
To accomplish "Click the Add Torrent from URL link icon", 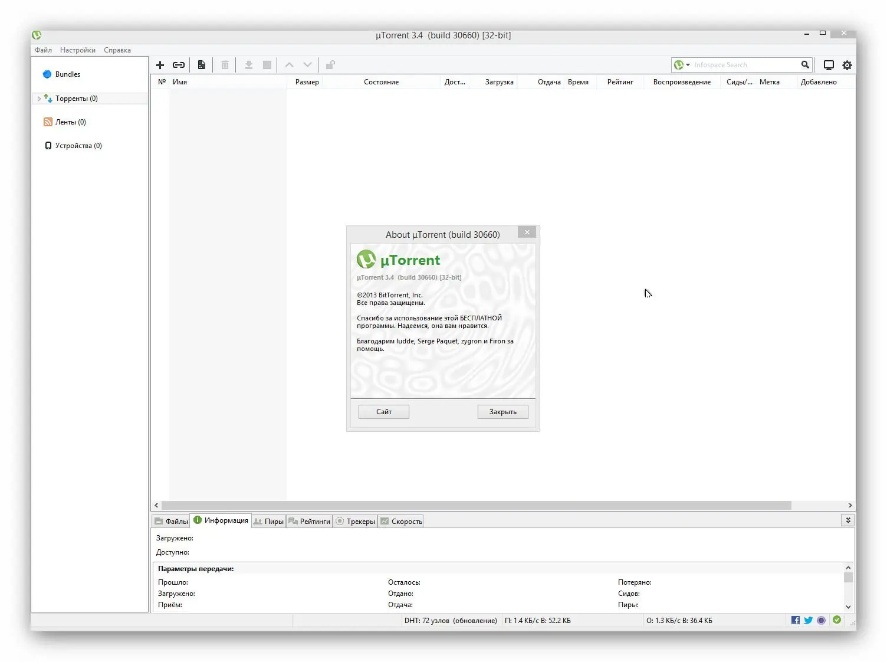I will [x=179, y=65].
